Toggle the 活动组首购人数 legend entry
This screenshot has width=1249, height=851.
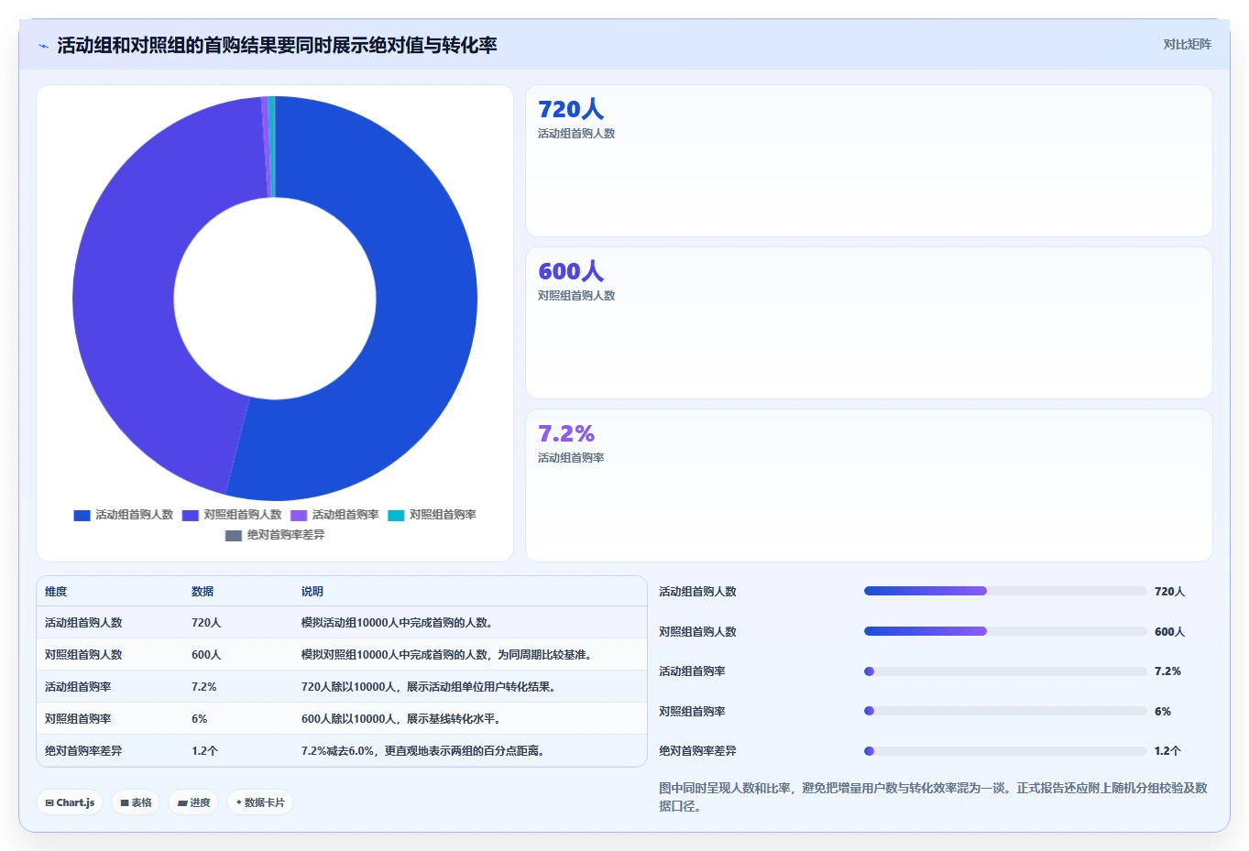click(x=124, y=515)
